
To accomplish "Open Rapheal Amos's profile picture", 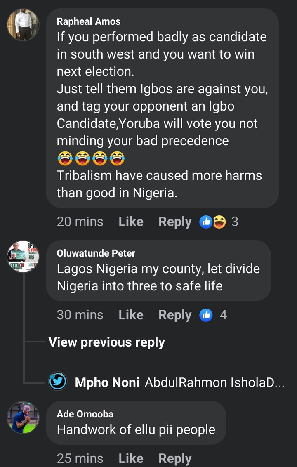I will coord(23,24).
